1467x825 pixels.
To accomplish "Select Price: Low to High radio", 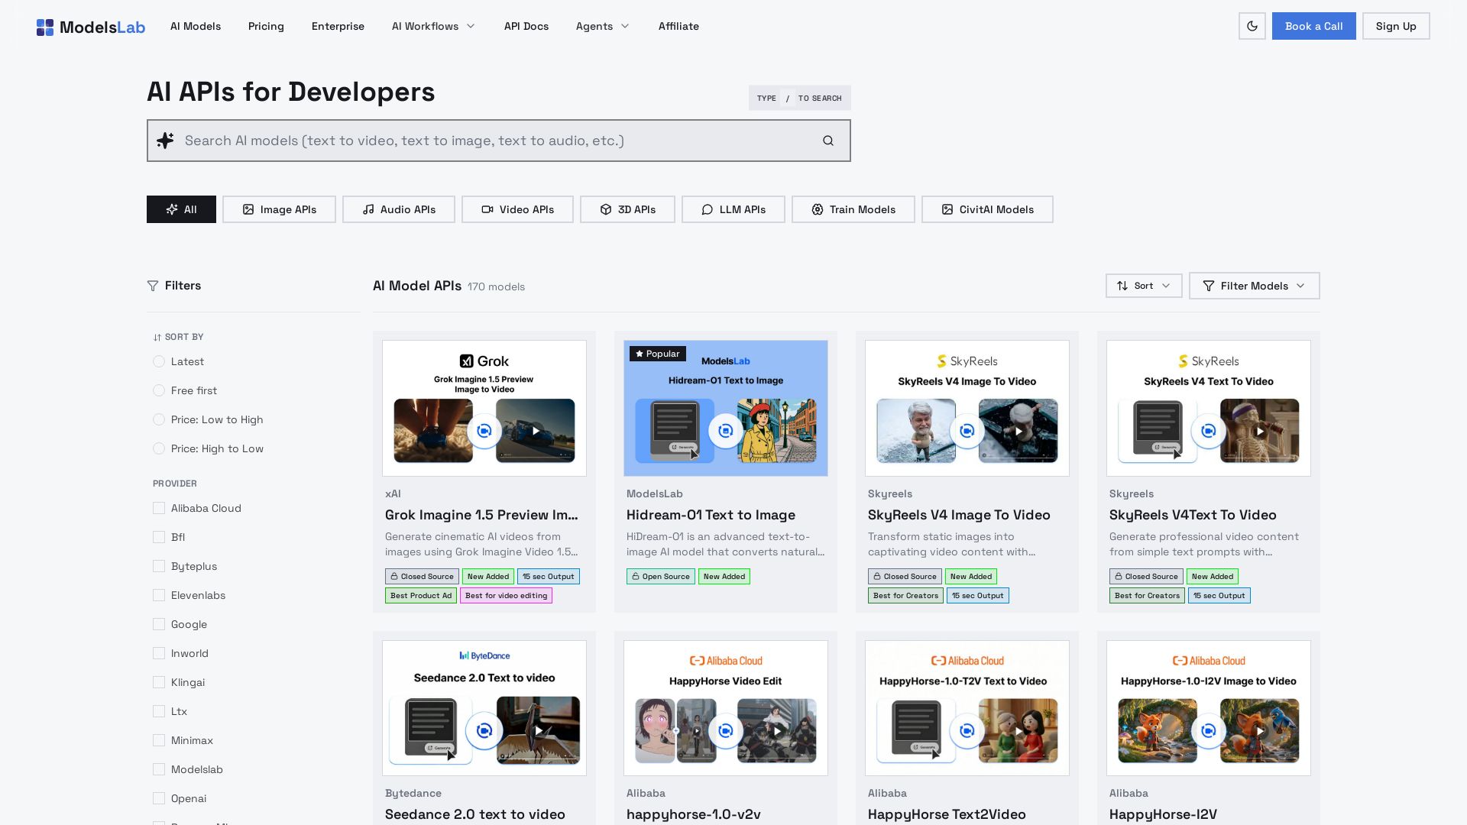I will [159, 419].
